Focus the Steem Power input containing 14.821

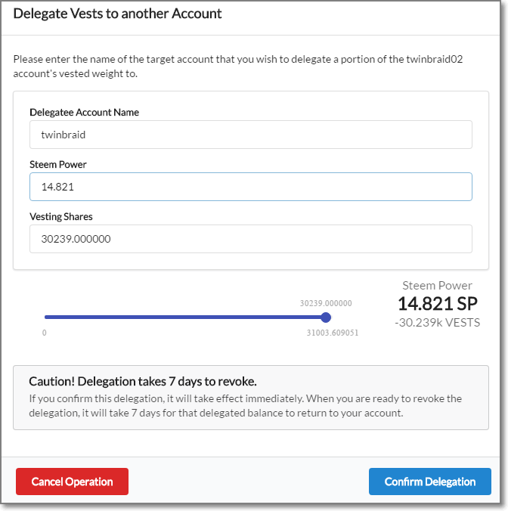coord(250,187)
